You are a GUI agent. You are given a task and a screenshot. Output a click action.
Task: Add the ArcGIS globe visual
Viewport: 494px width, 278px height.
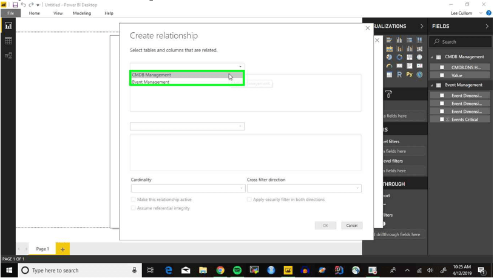point(419,75)
